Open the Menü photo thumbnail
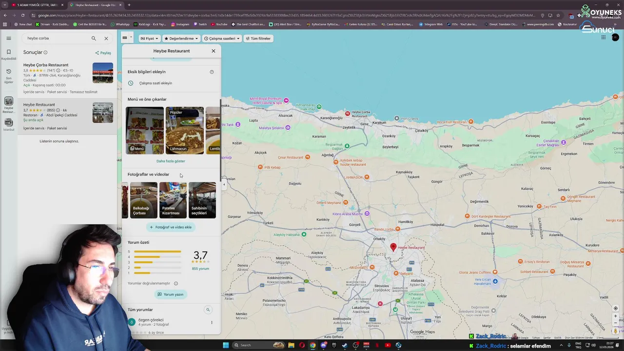The height and width of the screenshot is (351, 624). click(145, 130)
